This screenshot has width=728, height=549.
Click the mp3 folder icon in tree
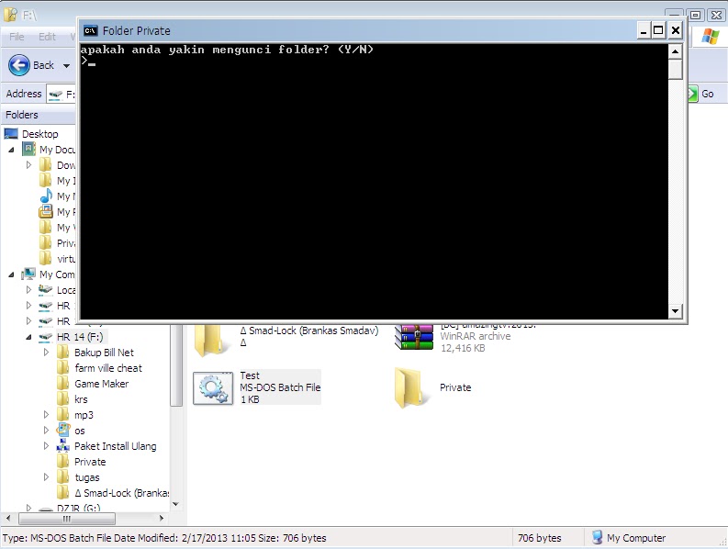(63, 415)
